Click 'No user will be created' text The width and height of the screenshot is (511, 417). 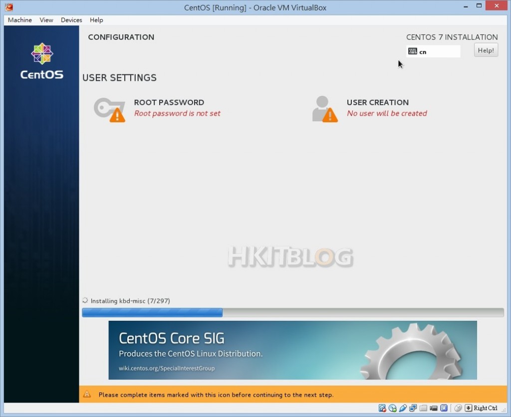(x=387, y=113)
